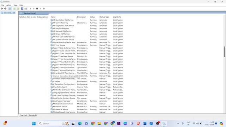This screenshot has height=127, width=226.
Task: Select the Inventory and Compatibility service
Action: pos(87,79)
